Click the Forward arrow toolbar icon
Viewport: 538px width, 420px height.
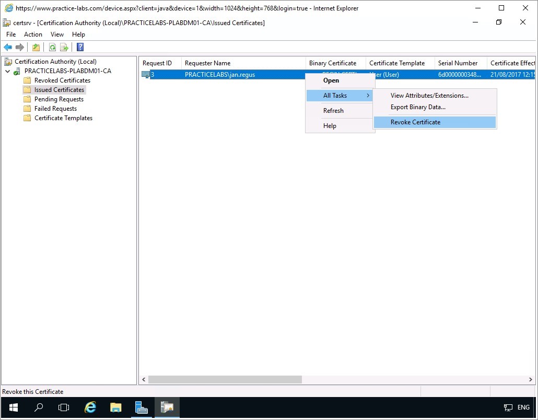[x=20, y=48]
